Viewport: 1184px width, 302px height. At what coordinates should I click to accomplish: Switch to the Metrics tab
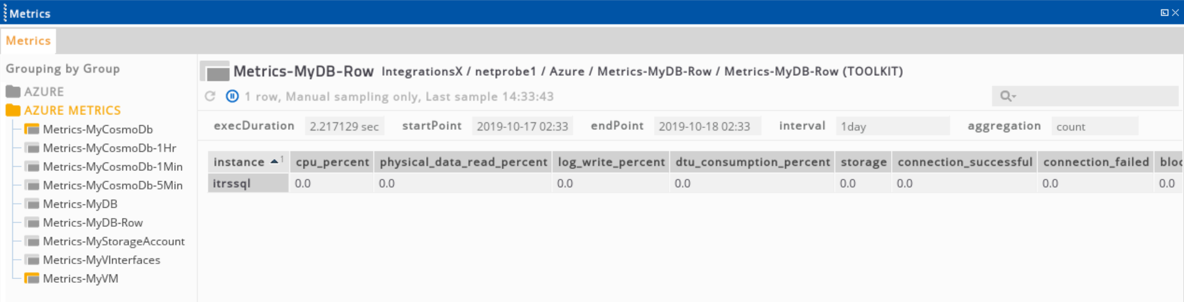pos(29,41)
